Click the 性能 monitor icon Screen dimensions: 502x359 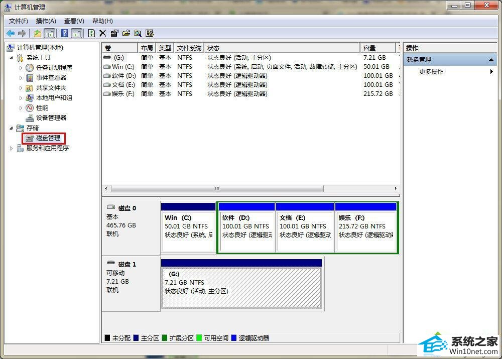[30, 108]
